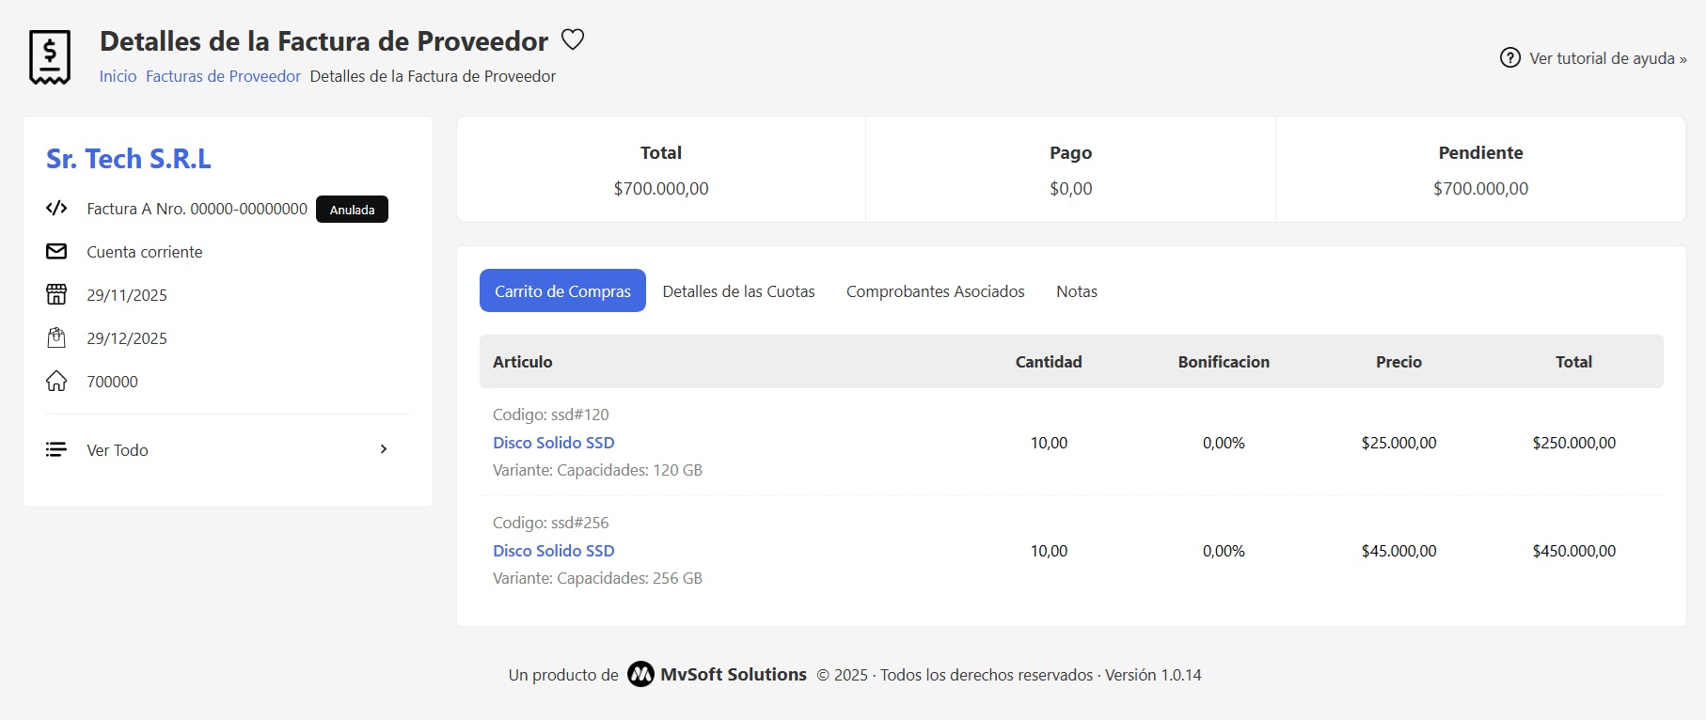1706x720 pixels.
Task: Switch to Detalles de las Cuotas tab
Action: pos(738,291)
